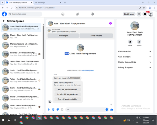Open the weather widget showing 23°C
This screenshot has height=125, width=157.
pyautogui.click(x=127, y=120)
